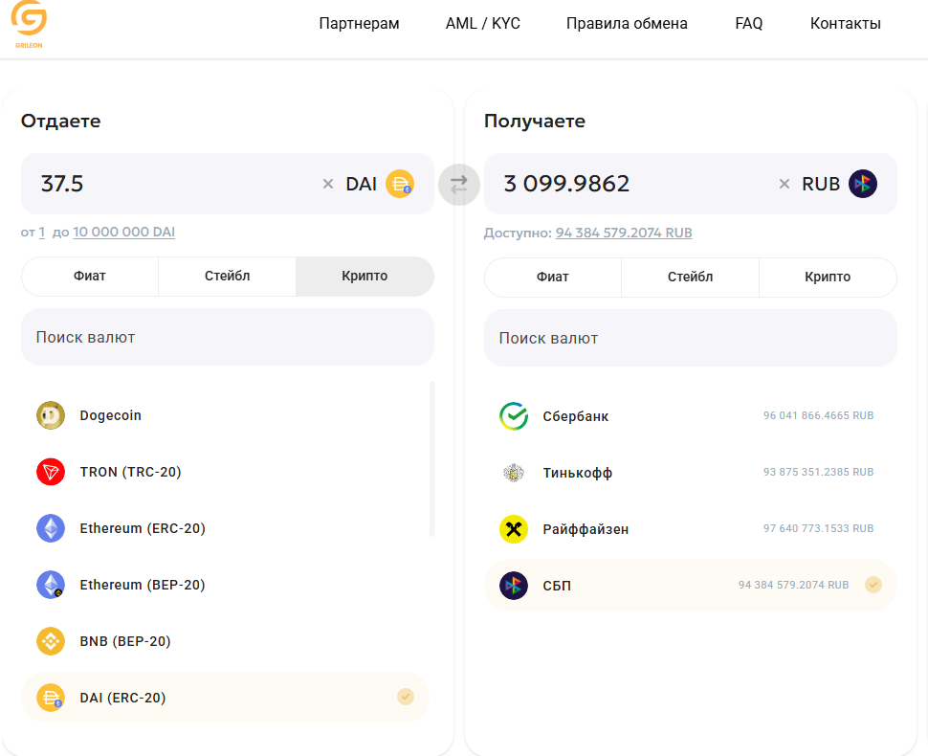Click the 10 000 000 DAI maximum link

pos(123,232)
